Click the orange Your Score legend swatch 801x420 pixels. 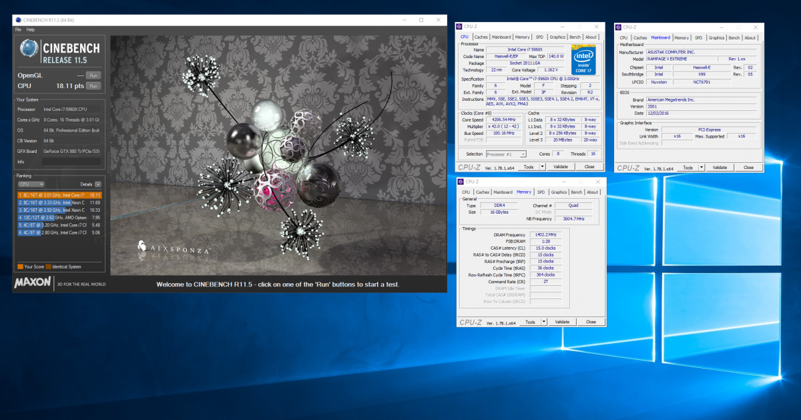tap(20, 266)
